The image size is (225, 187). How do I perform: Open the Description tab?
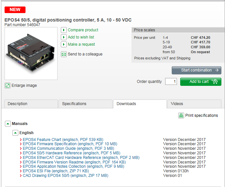31,104
